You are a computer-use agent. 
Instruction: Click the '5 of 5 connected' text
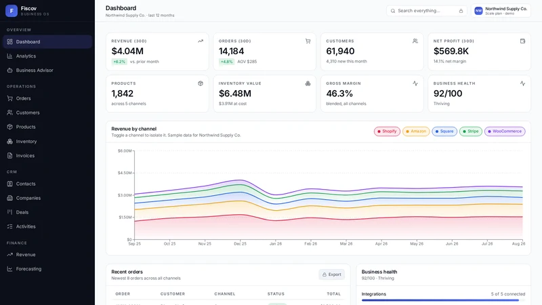507,294
